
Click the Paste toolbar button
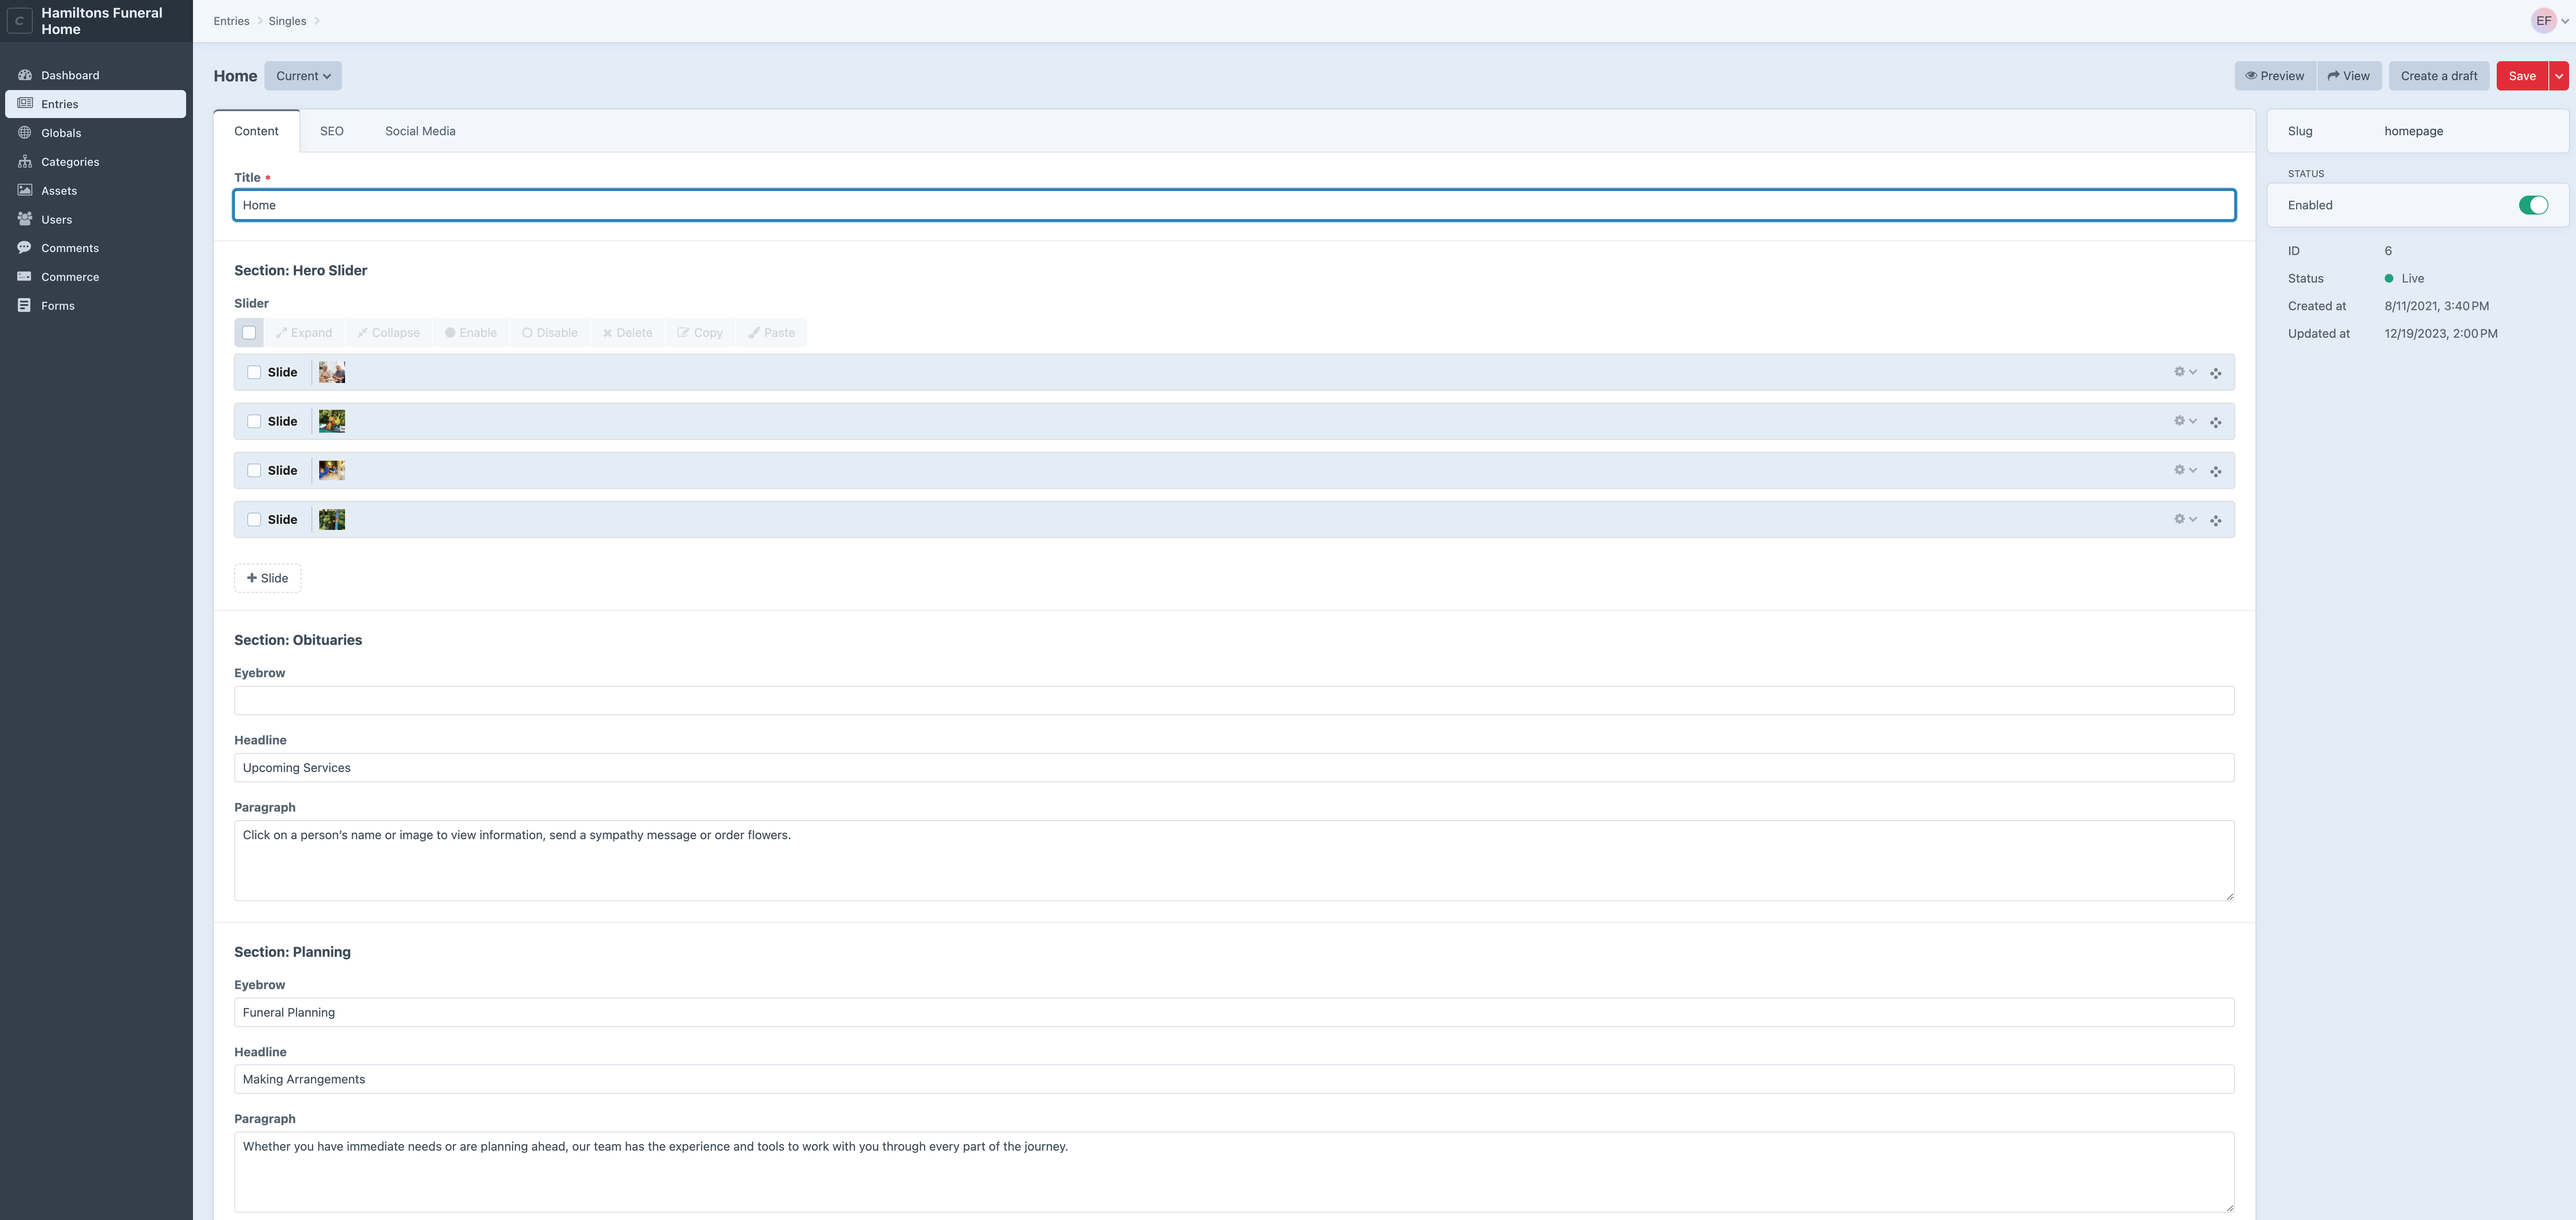tap(771, 333)
